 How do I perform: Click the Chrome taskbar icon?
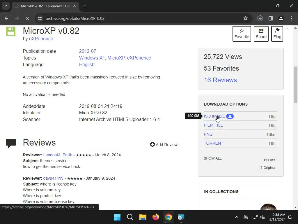[x=168, y=217]
